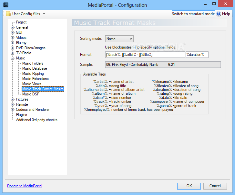Click the Help label in toolbar
This screenshot has height=195, width=235.
[226, 14]
